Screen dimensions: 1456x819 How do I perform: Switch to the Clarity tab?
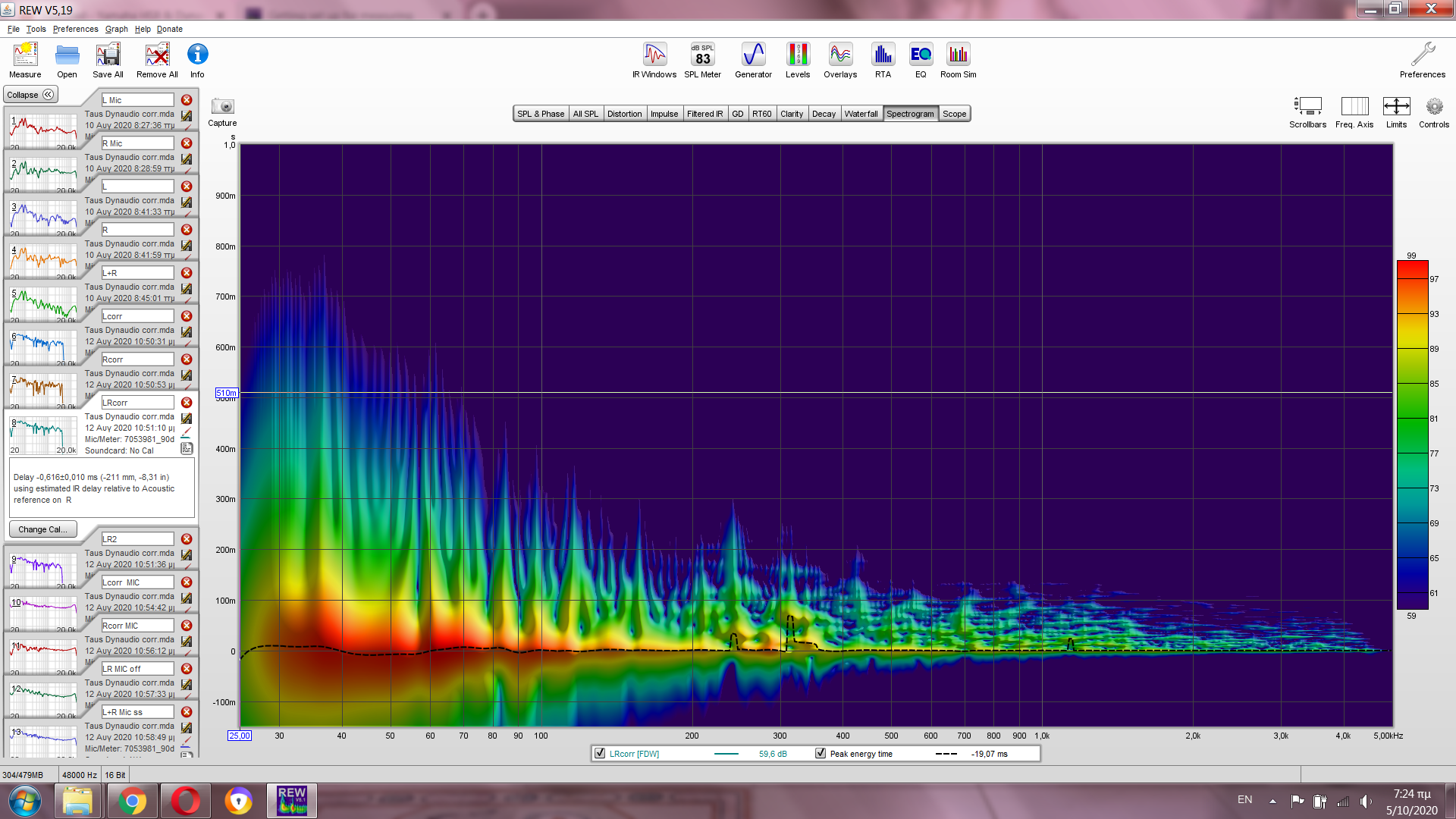click(x=792, y=114)
